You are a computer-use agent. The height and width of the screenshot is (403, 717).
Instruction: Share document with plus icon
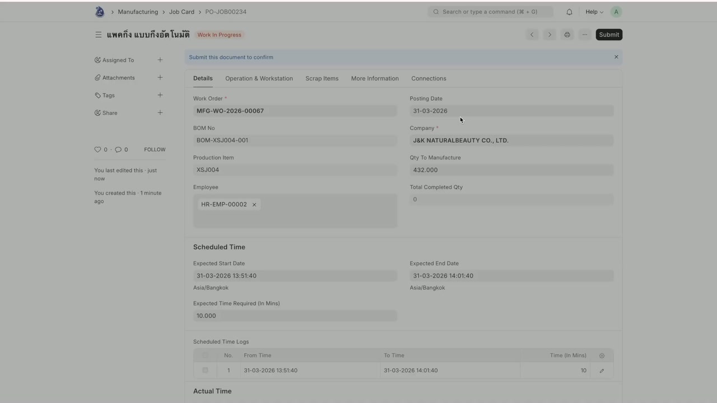160,113
